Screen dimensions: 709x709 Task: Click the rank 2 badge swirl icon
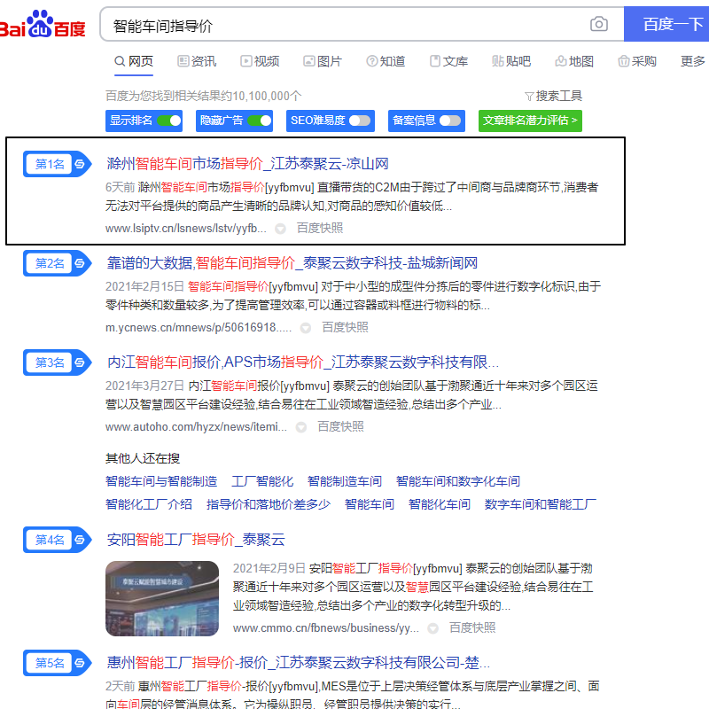tap(80, 263)
